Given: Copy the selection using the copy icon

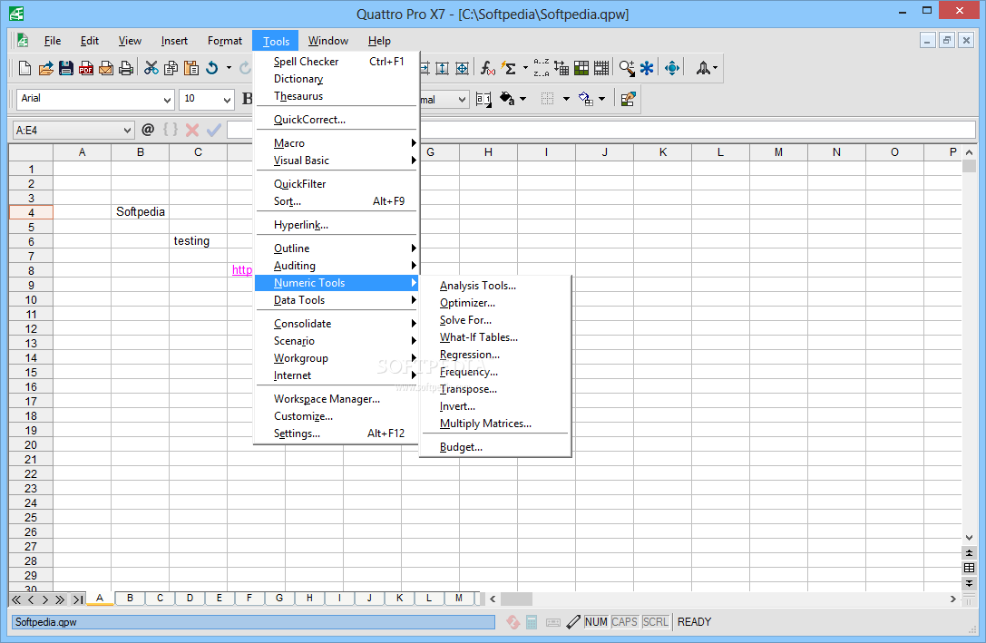Looking at the screenshot, I should pyautogui.click(x=171, y=68).
